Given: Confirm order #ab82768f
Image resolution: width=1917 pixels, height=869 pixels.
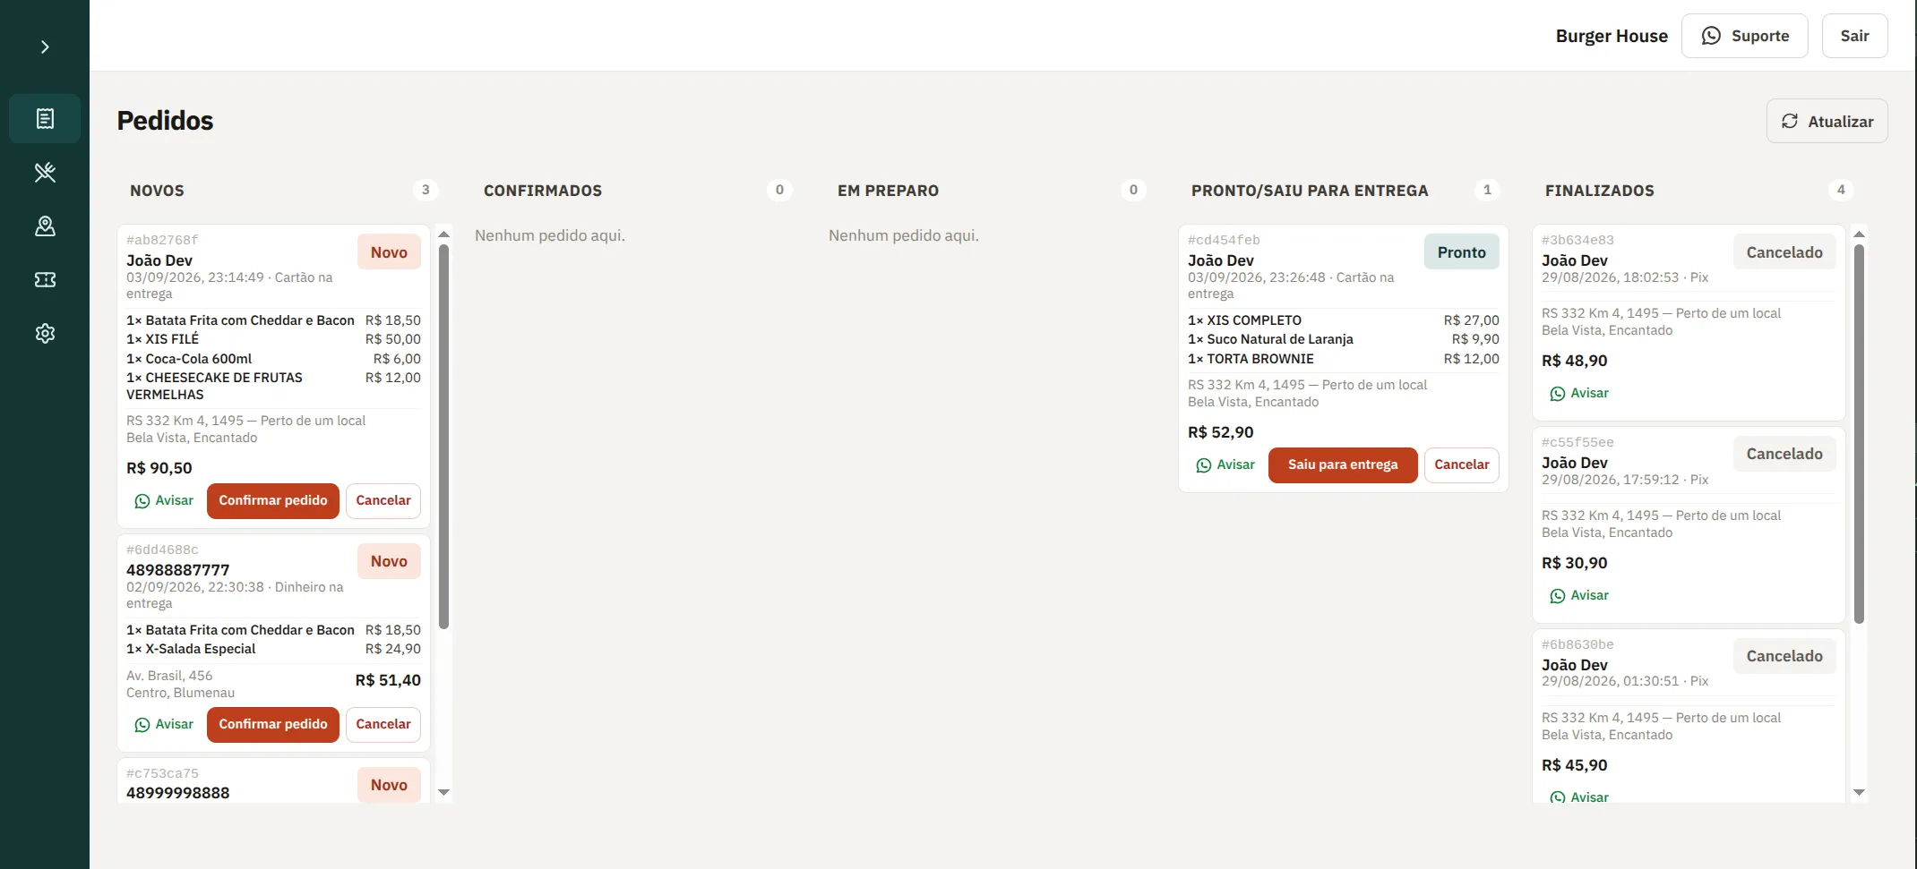Looking at the screenshot, I should (273, 500).
